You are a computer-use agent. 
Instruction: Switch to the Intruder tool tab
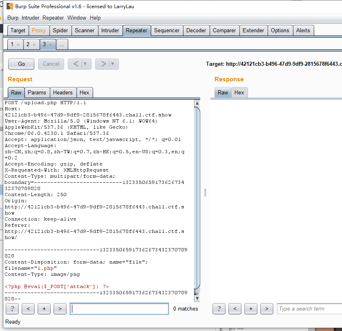pyautogui.click(x=110, y=31)
